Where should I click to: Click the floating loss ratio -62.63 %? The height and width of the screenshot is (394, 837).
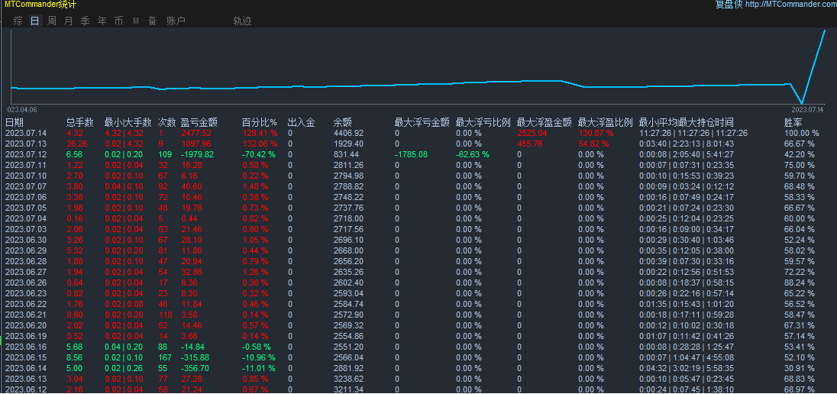(x=473, y=154)
